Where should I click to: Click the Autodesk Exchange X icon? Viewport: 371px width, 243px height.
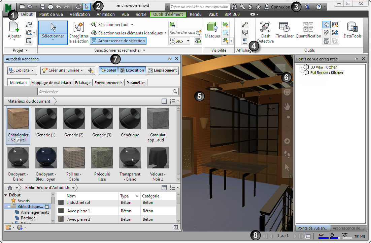[307, 7]
